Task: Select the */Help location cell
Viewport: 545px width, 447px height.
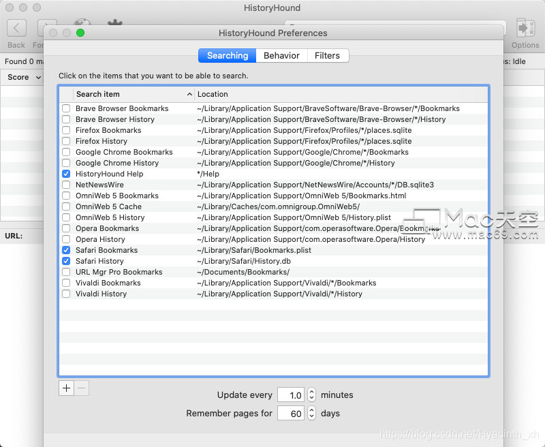Action: coord(208,174)
